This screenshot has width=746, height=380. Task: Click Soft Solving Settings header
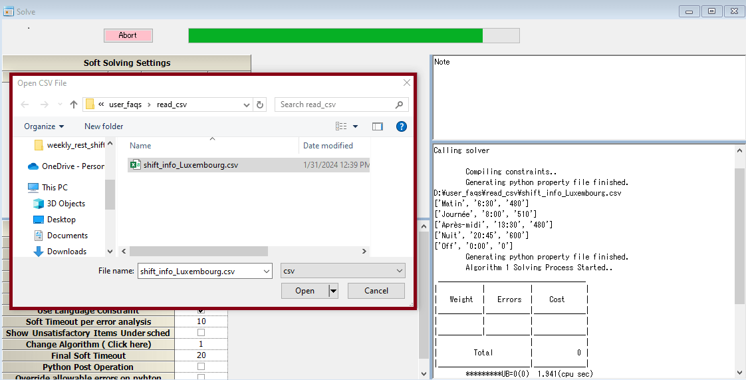coord(127,63)
